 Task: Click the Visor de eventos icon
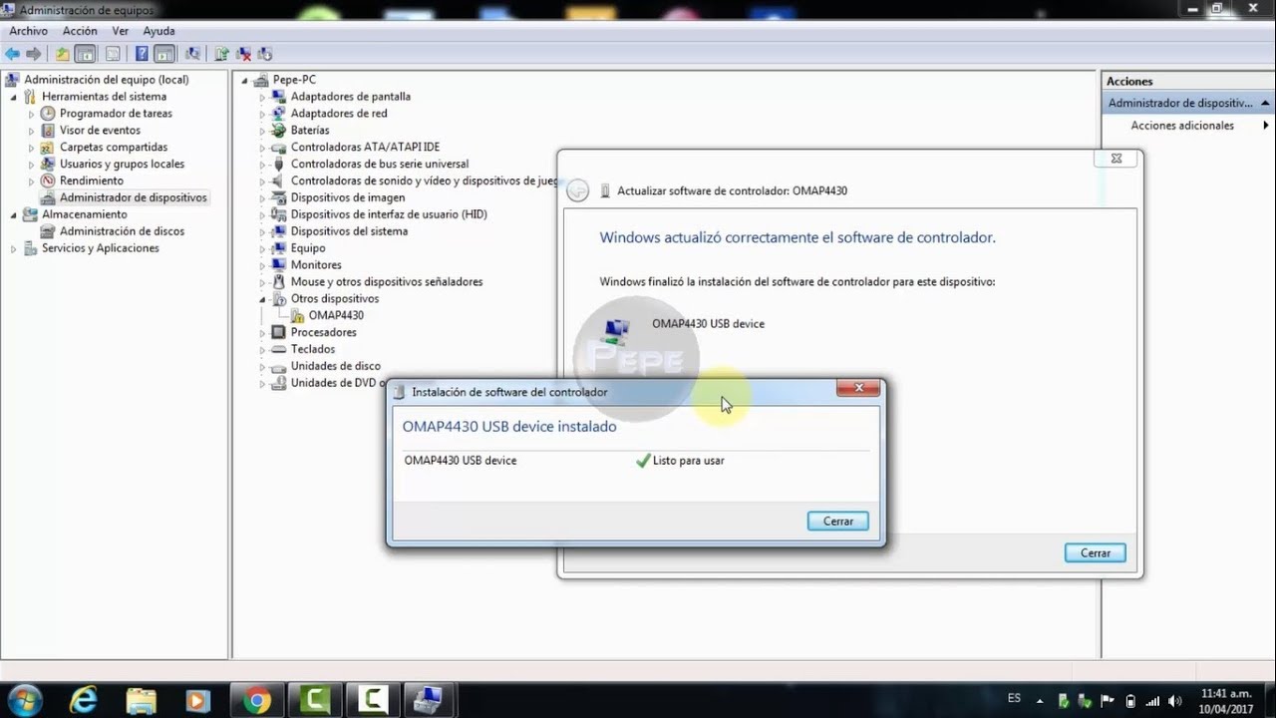point(48,131)
